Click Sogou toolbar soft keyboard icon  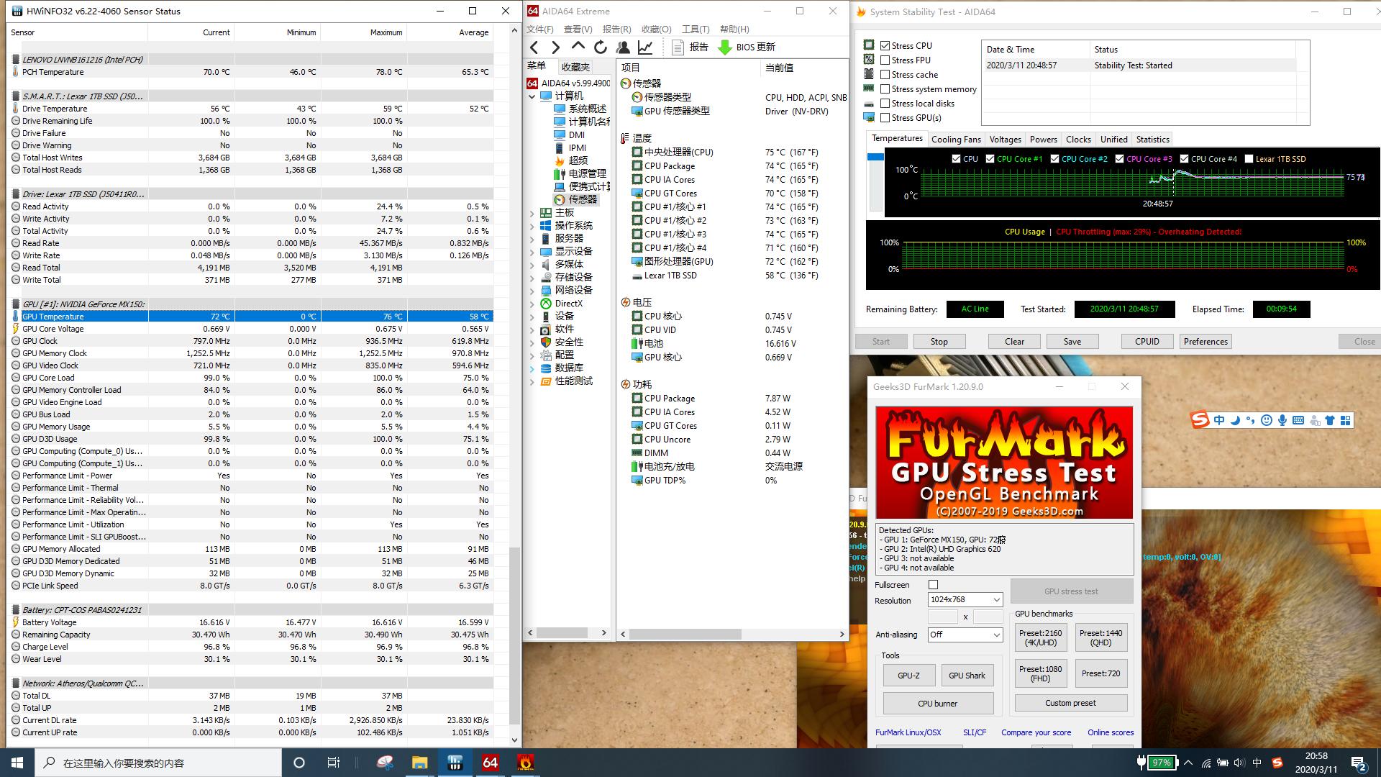point(1298,420)
